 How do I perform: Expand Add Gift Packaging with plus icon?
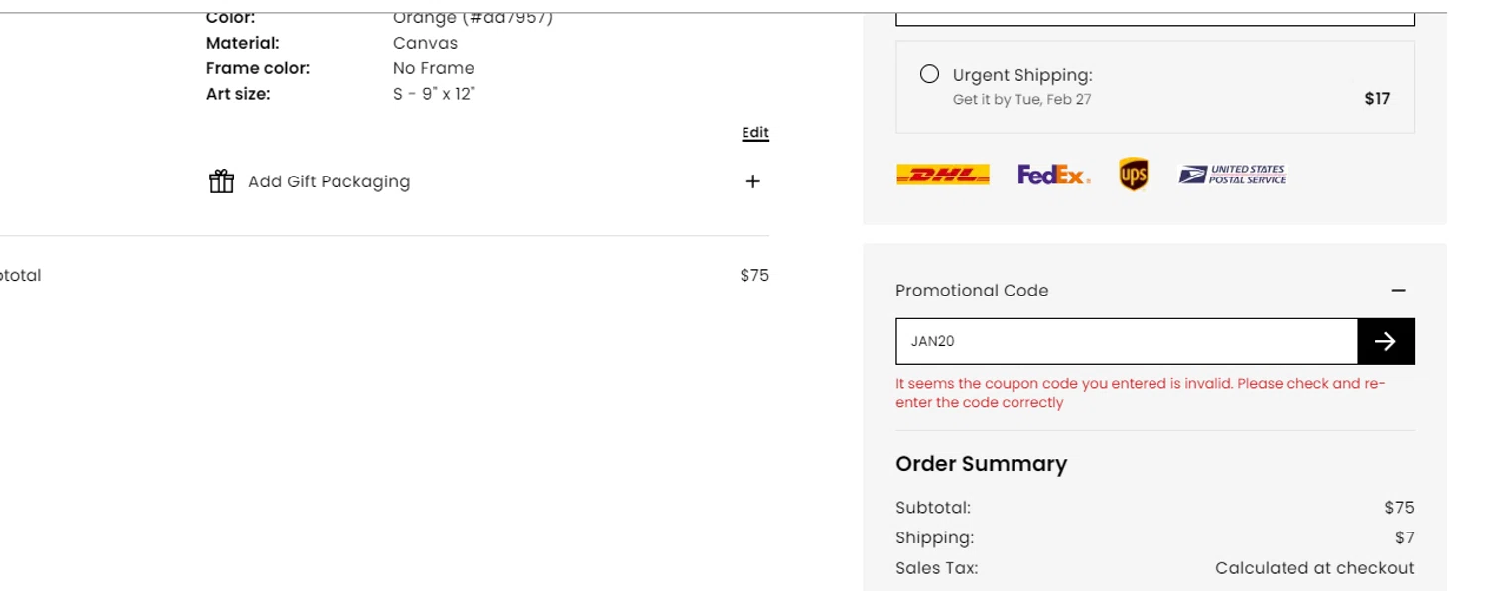(753, 181)
